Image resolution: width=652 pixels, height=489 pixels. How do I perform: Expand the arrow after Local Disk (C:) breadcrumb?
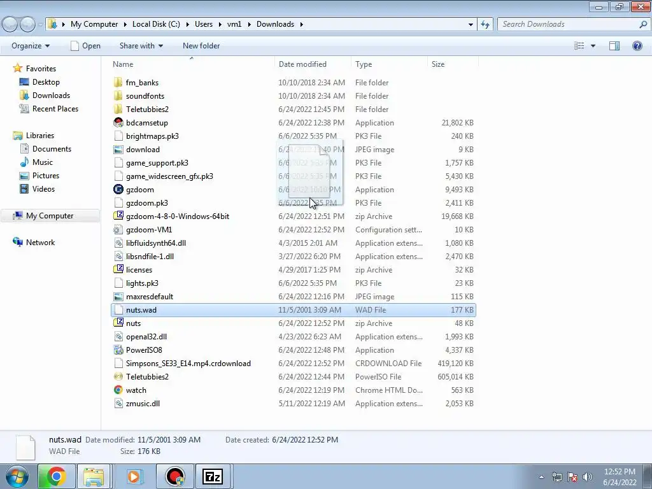[187, 24]
